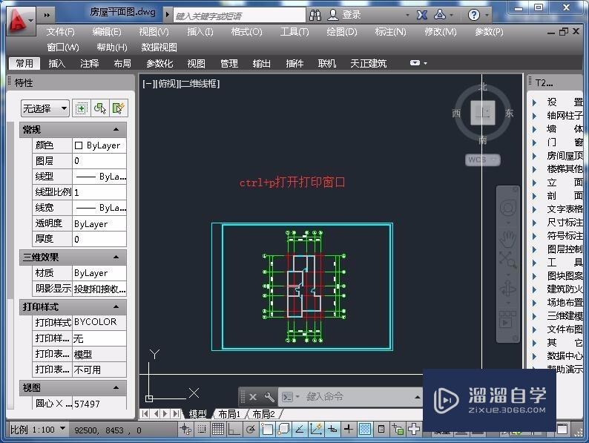Click the viewport label [俯视]
The height and width of the screenshot is (443, 589).
pyautogui.click(x=166, y=83)
